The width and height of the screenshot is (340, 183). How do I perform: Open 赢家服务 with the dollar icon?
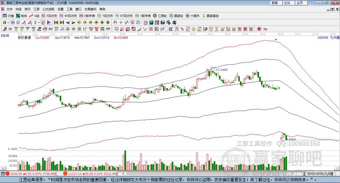click(x=210, y=16)
